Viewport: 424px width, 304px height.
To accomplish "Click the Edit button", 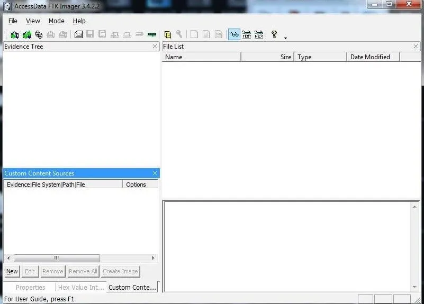I will click(30, 271).
